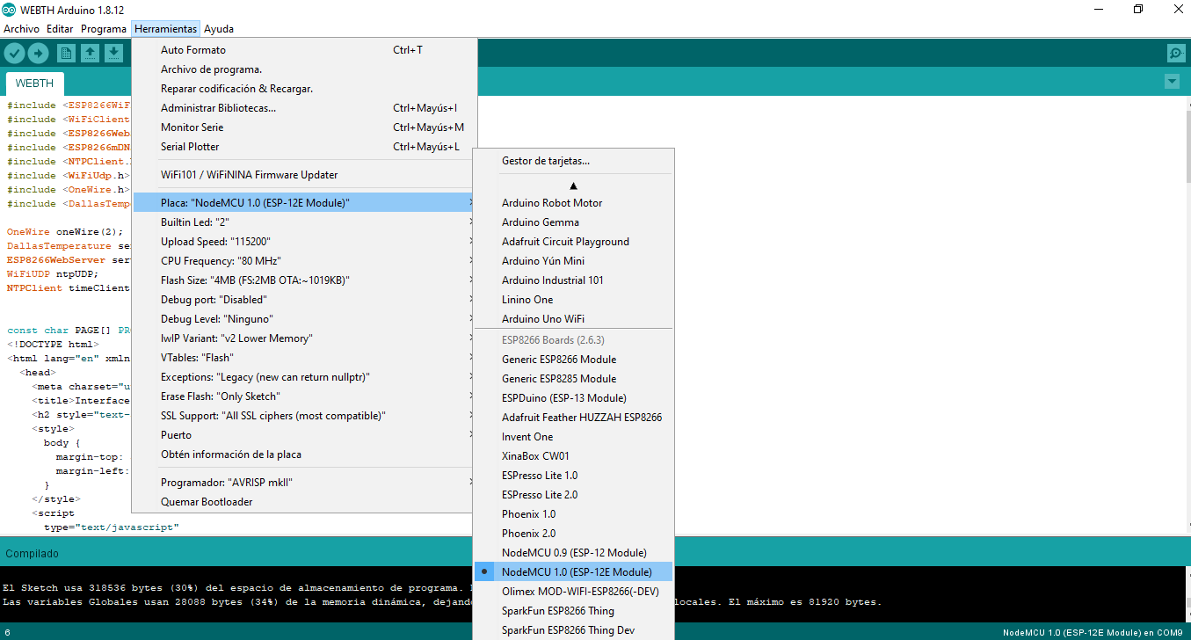Select the NodeMCU 0.9 (ESP-12 Module) board
This screenshot has width=1191, height=640.
[x=573, y=553]
